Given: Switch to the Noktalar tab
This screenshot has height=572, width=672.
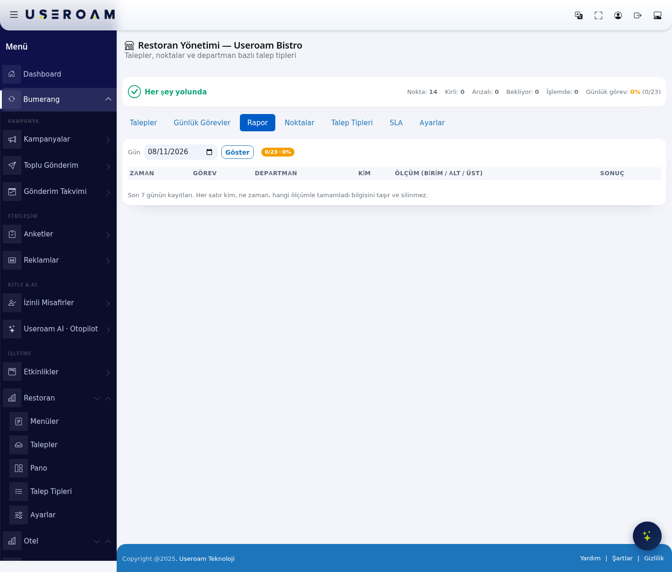Looking at the screenshot, I should 300,122.
